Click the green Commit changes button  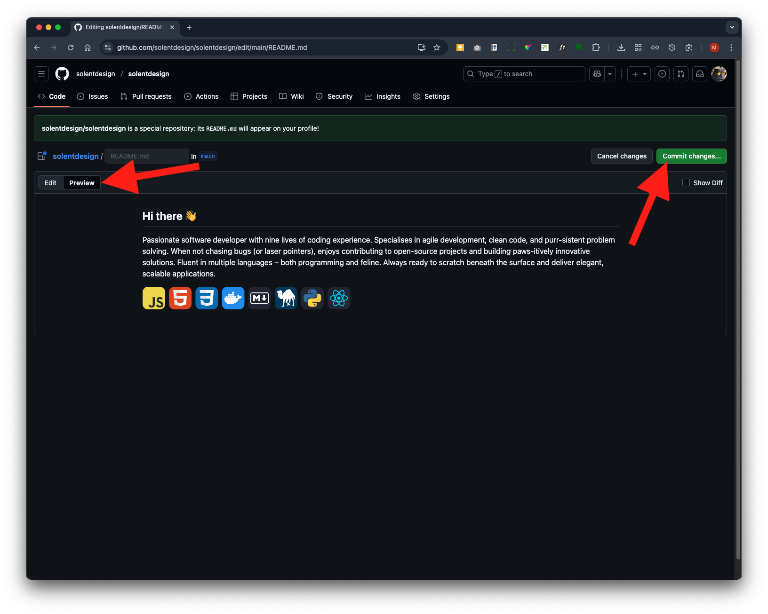pyautogui.click(x=691, y=156)
